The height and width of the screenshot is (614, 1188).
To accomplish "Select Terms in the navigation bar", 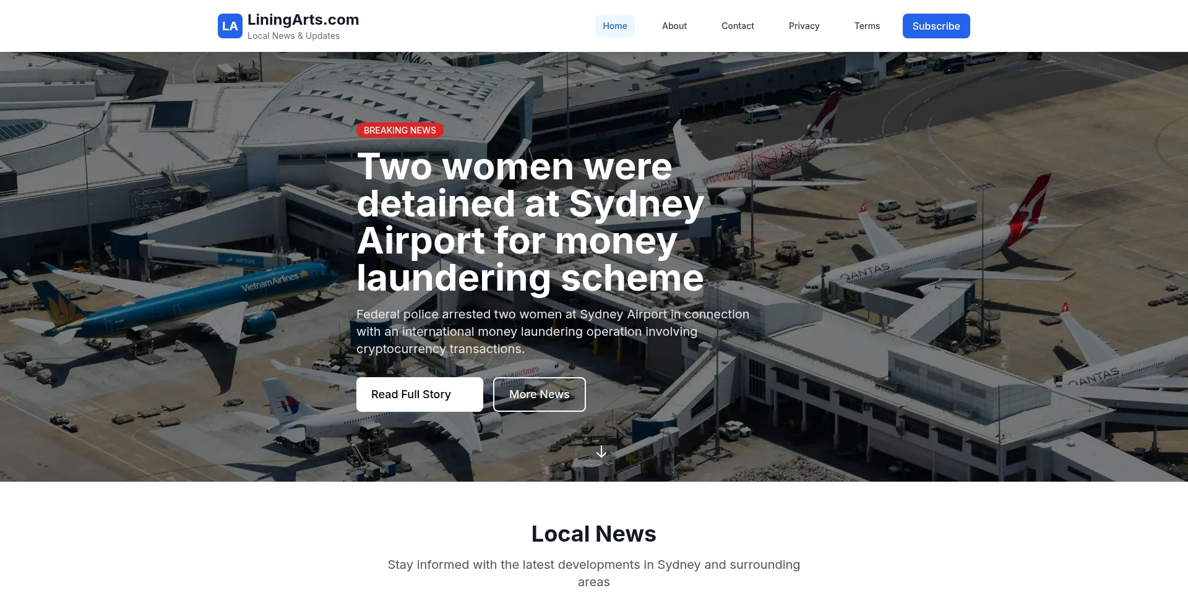I will point(866,26).
